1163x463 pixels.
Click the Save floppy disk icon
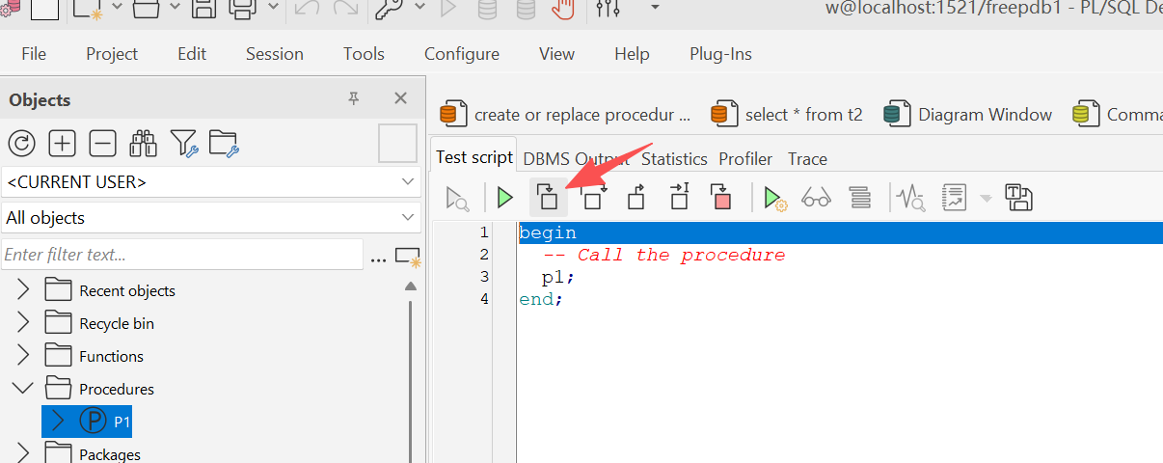203,10
